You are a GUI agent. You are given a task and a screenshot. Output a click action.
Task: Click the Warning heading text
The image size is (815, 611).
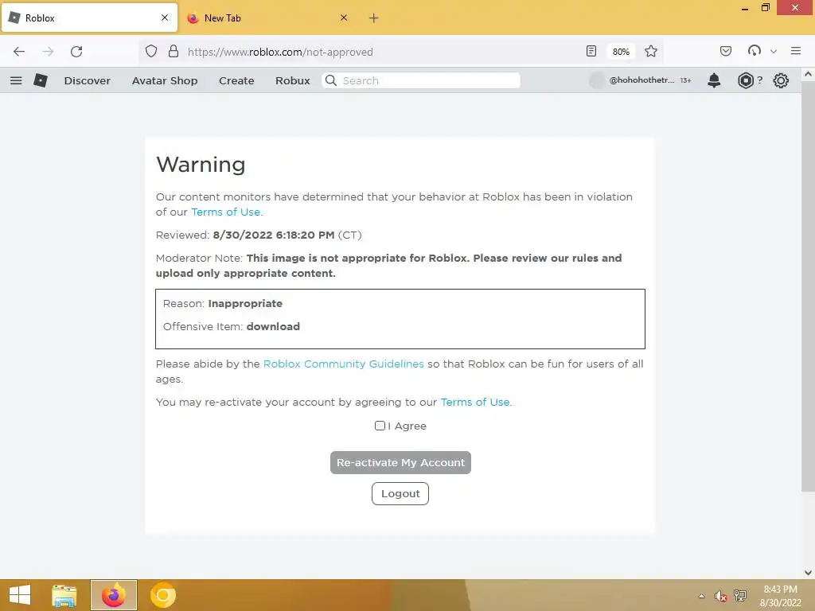tap(201, 165)
